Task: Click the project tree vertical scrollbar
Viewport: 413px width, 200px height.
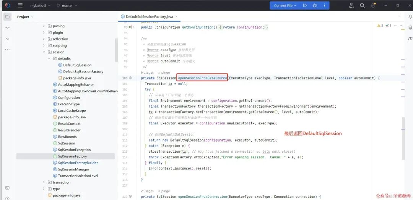Action: click(116, 50)
